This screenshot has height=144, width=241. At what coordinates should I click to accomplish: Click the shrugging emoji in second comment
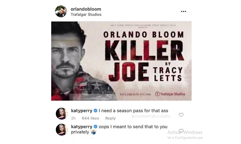point(93,132)
